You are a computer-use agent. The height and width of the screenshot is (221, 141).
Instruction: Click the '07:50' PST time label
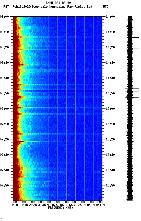click(4, 185)
